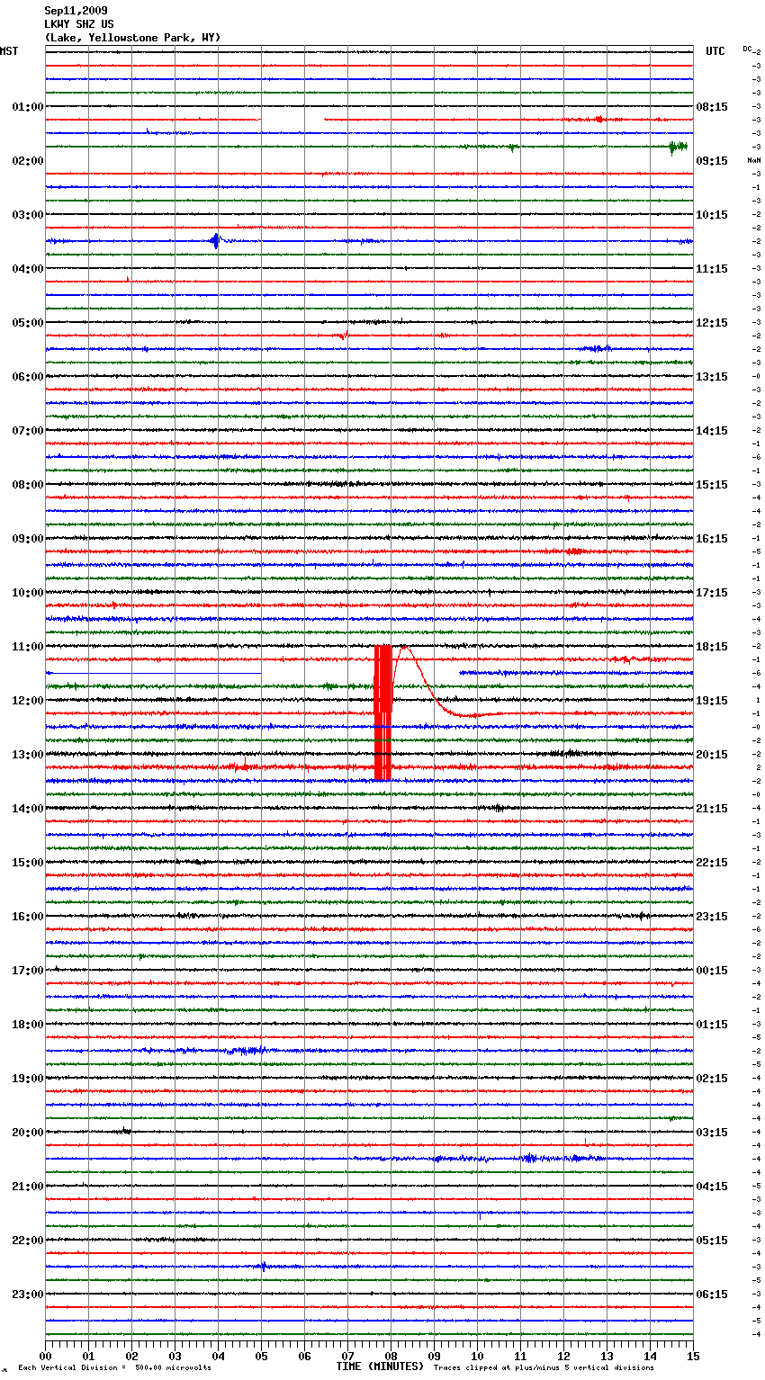The width and height of the screenshot is (765, 1380).
Task: Click the 18:15 UTC time label
Action: pos(712,647)
